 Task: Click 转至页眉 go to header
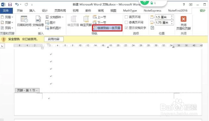pos(73,21)
